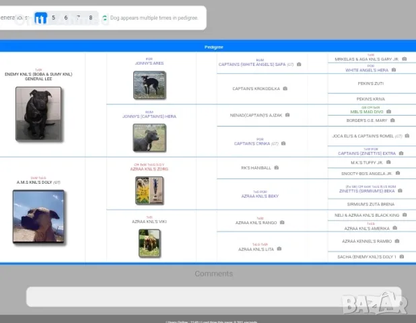The width and height of the screenshot is (416, 323).
Task: Open photo icon beside Azraa Kennel's Rambo
Action: (397, 241)
